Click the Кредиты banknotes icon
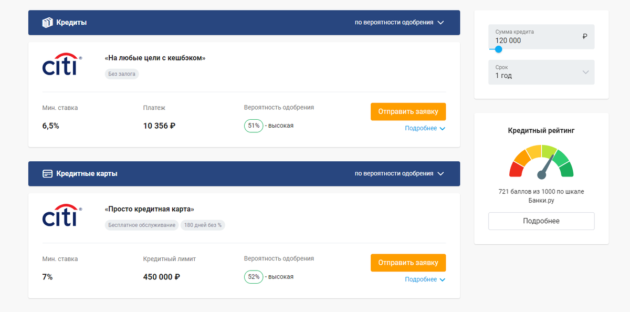 pos(47,23)
